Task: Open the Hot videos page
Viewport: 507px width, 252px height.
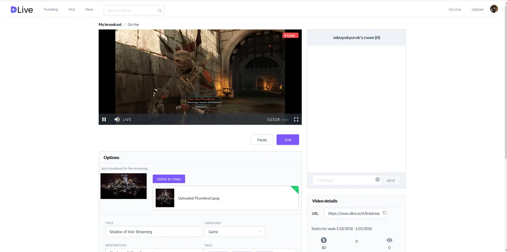Action: click(x=72, y=9)
